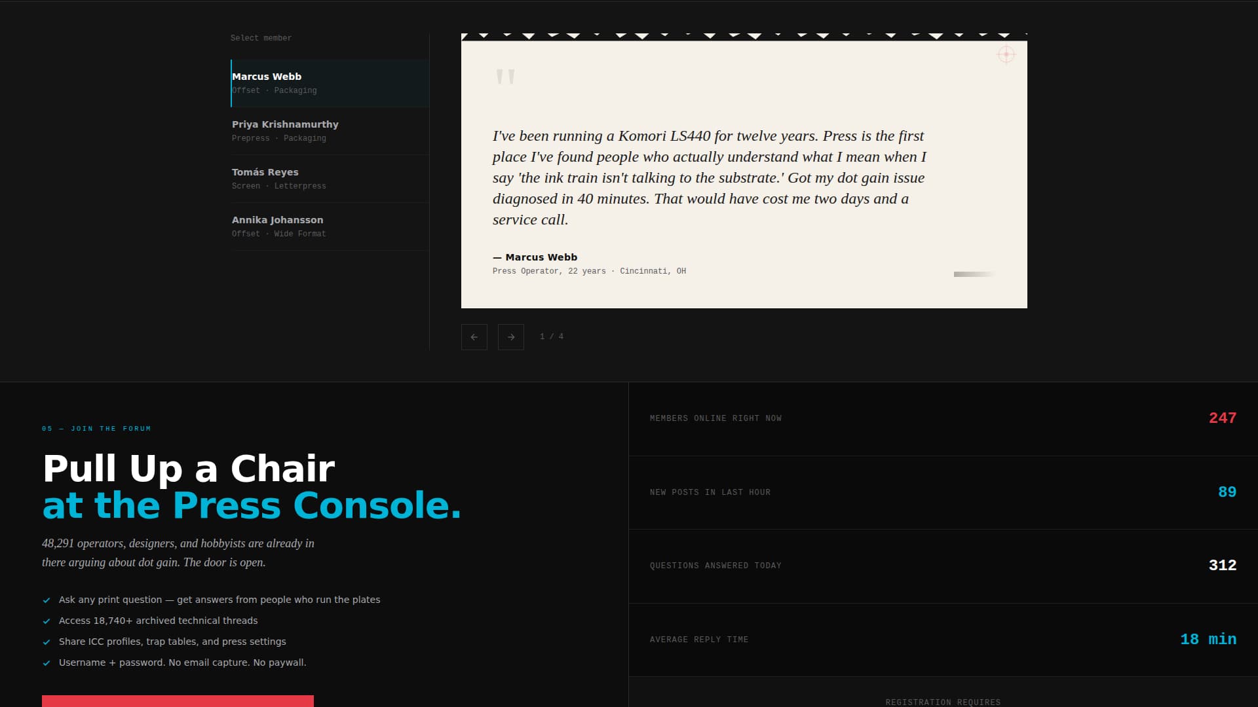Viewport: 1258px width, 707px height.
Task: Click the 'Pull Up a Chair' heading
Action: [189, 469]
